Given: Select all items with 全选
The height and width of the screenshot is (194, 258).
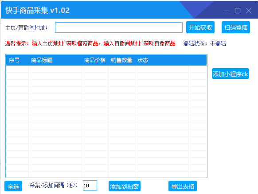Looking at the screenshot, I should (x=13, y=186).
